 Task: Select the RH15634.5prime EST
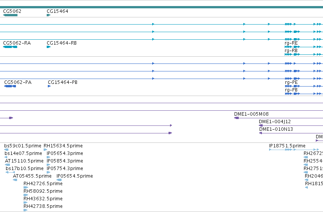(45, 150)
